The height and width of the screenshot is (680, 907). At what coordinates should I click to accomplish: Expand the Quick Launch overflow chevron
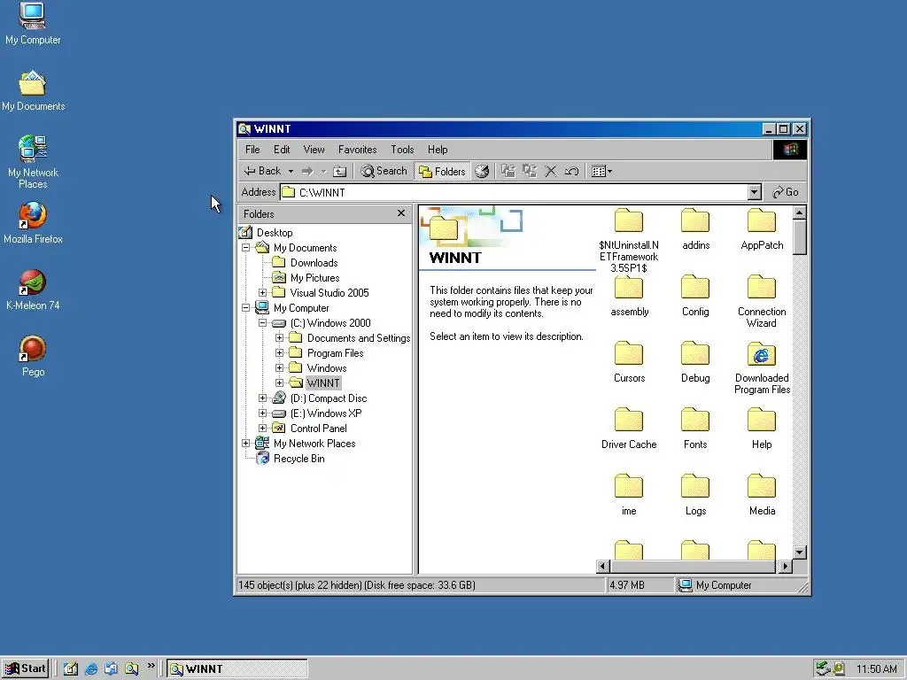point(151,667)
